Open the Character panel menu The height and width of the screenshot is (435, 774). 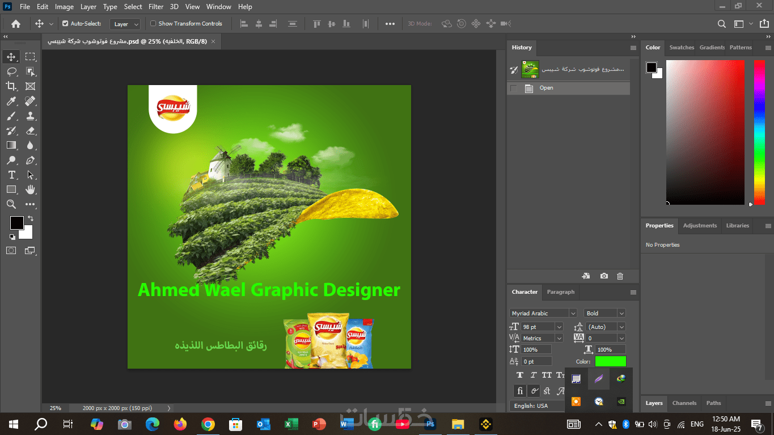(x=633, y=292)
